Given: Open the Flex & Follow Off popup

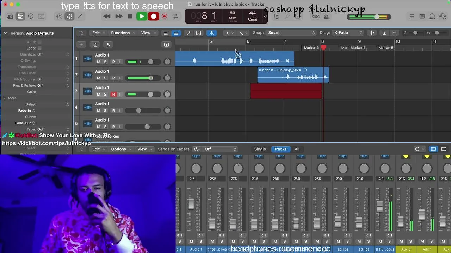Looking at the screenshot, I should click(53, 85).
